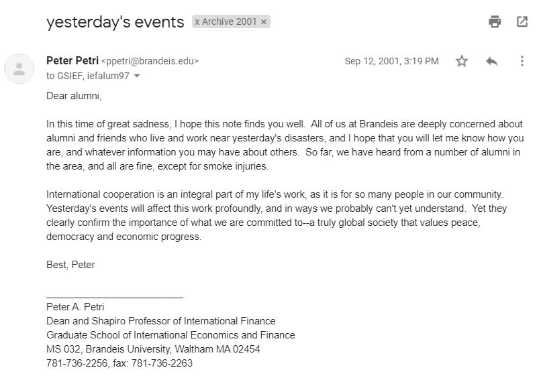Reply to Peter Petri's email
Image resolution: width=539 pixels, height=376 pixels.
492,61
